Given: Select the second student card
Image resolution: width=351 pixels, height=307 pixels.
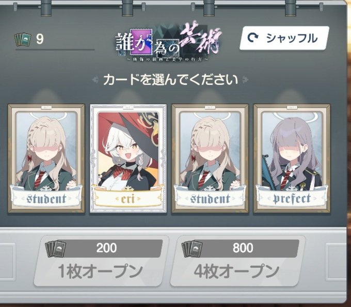Looking at the screenshot, I should (210, 159).
